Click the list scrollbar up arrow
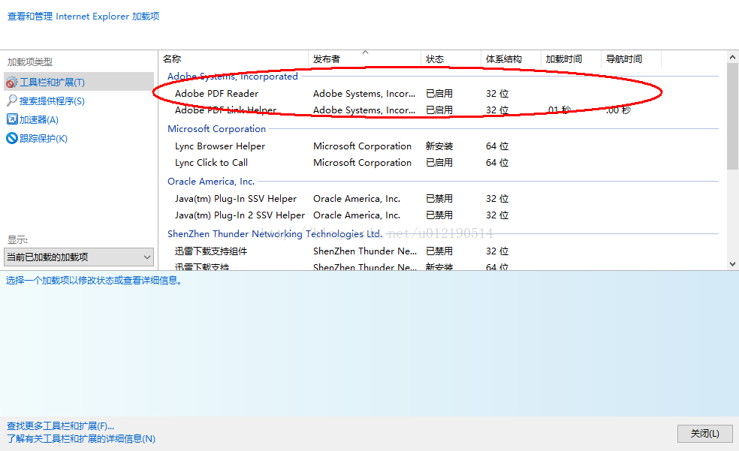The image size is (739, 451). pos(732,57)
